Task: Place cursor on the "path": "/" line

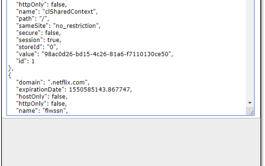Action: [x=33, y=19]
